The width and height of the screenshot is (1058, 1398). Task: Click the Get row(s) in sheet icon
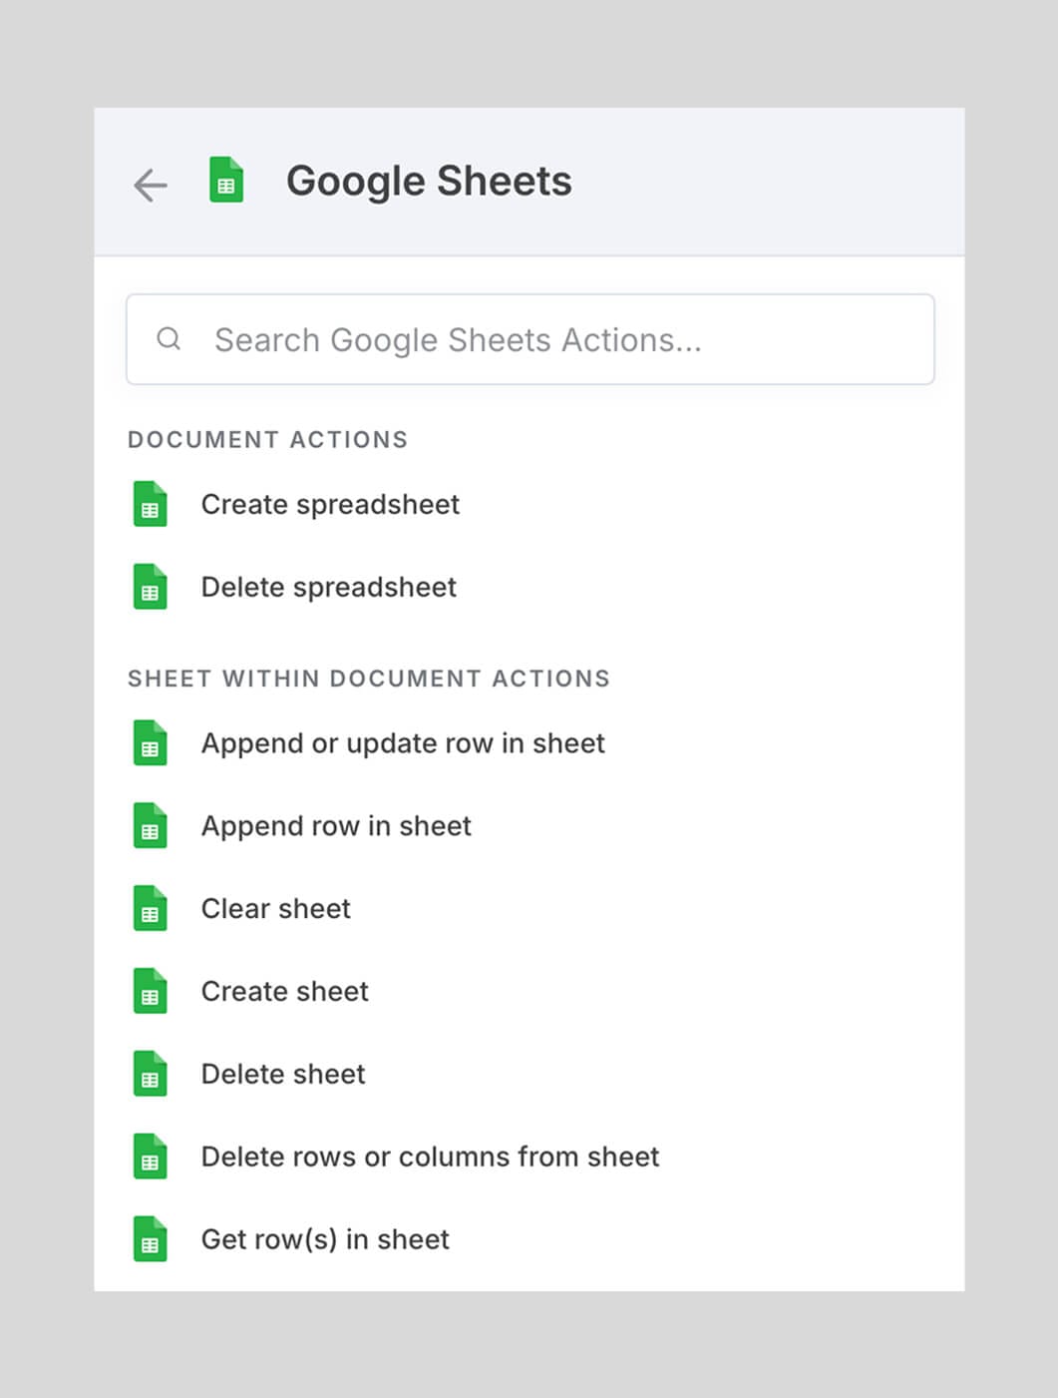point(149,1240)
